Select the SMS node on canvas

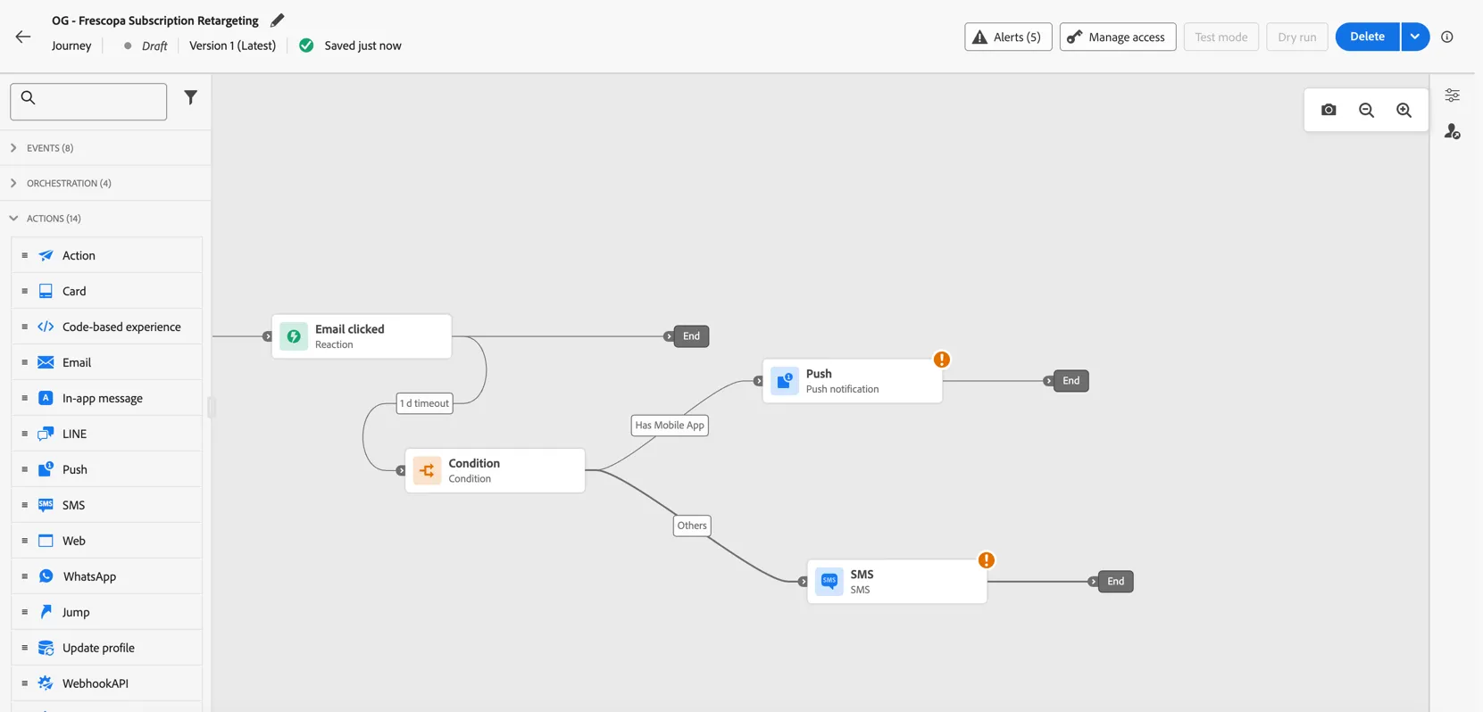click(897, 582)
